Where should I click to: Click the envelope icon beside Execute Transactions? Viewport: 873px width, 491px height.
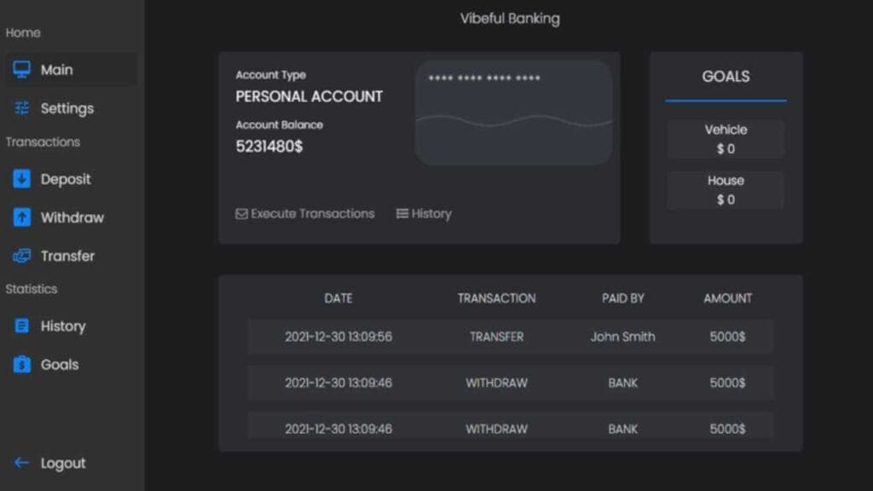(x=241, y=214)
